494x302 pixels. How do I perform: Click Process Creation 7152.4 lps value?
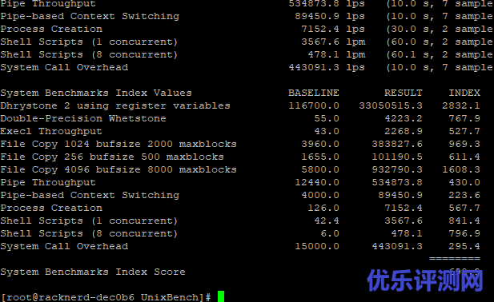pos(333,29)
